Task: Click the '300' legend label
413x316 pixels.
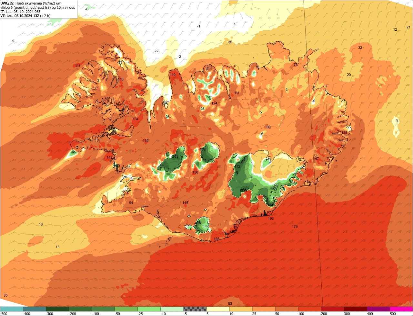Action: pos(348,313)
